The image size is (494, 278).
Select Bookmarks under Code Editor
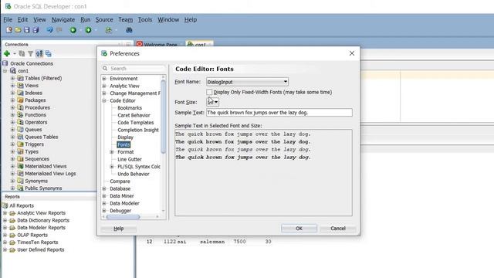pos(130,108)
